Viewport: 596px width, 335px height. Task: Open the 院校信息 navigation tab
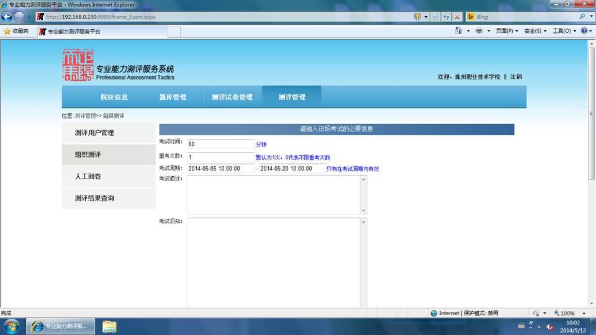click(114, 97)
